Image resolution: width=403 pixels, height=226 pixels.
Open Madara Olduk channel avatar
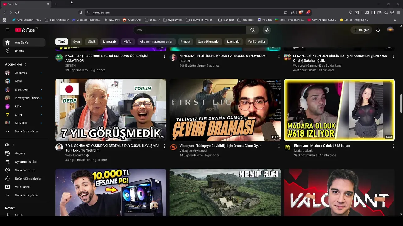288,147
